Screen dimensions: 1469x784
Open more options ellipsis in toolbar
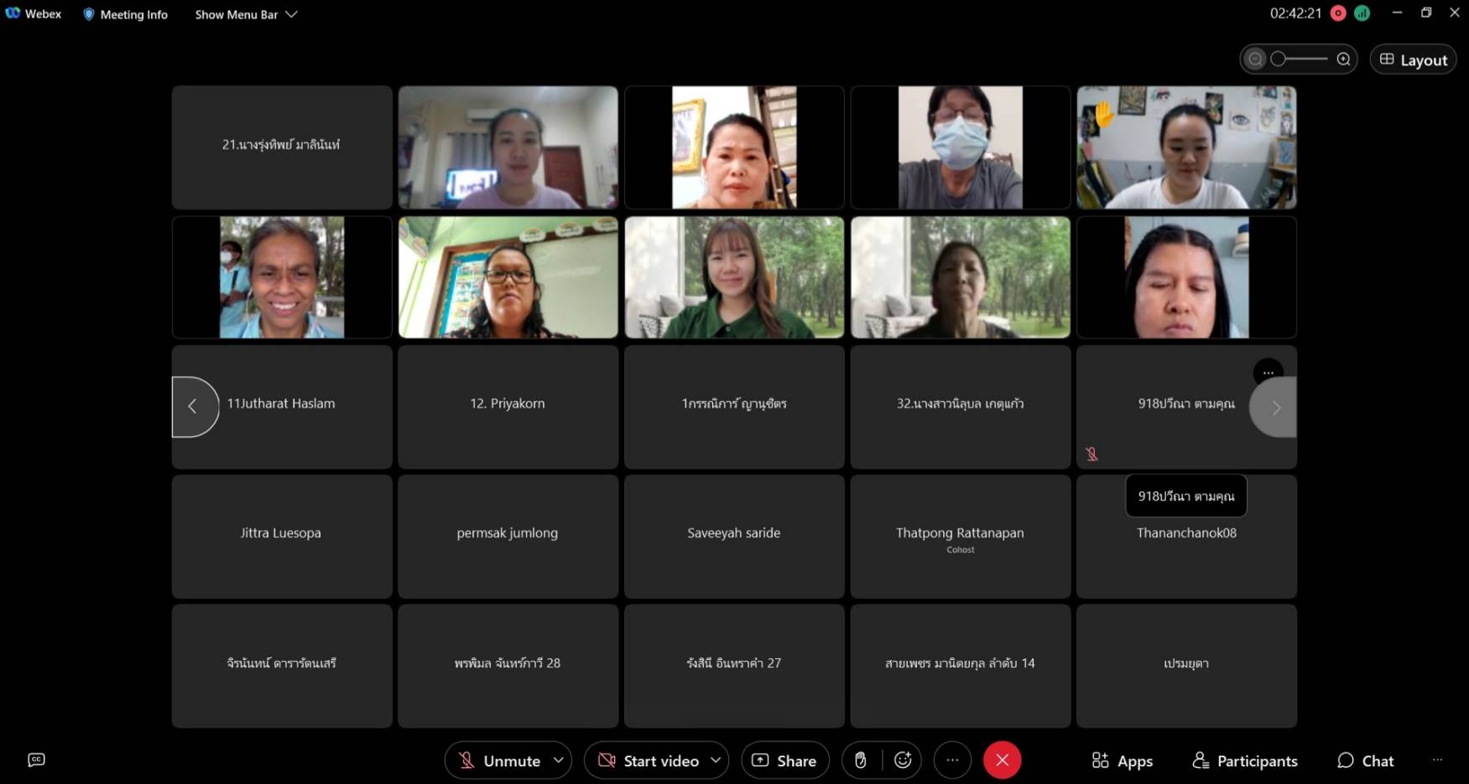click(952, 761)
